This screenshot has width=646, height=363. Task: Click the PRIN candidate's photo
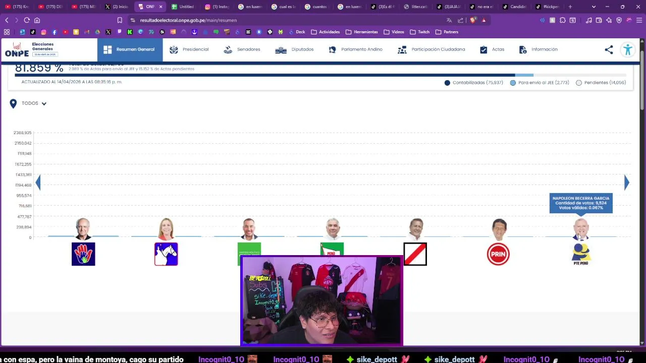pyautogui.click(x=498, y=228)
